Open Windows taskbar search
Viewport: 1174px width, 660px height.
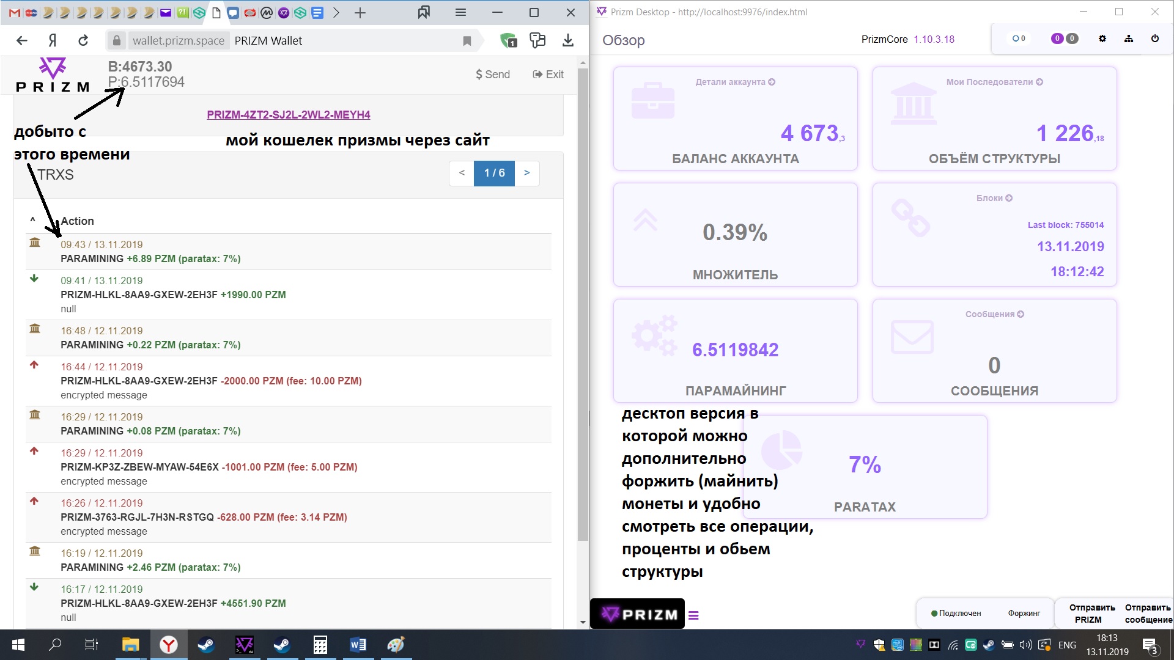click(55, 645)
